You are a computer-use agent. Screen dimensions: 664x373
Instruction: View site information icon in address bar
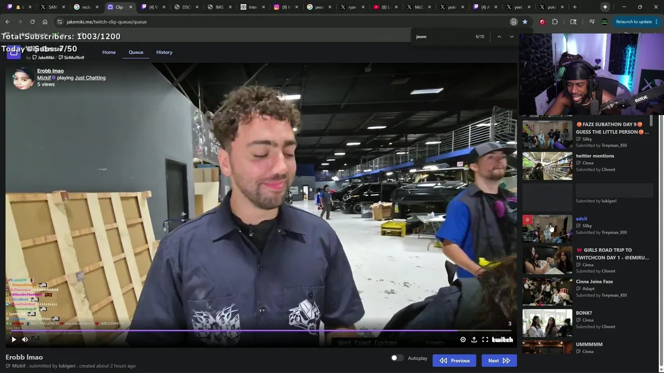[x=60, y=22]
